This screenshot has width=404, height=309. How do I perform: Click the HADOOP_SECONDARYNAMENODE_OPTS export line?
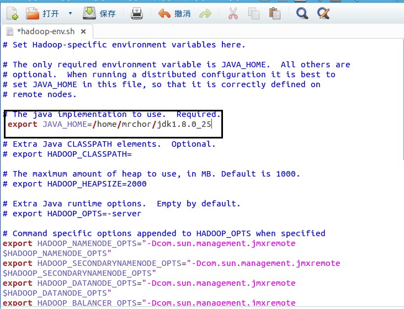click(x=172, y=263)
